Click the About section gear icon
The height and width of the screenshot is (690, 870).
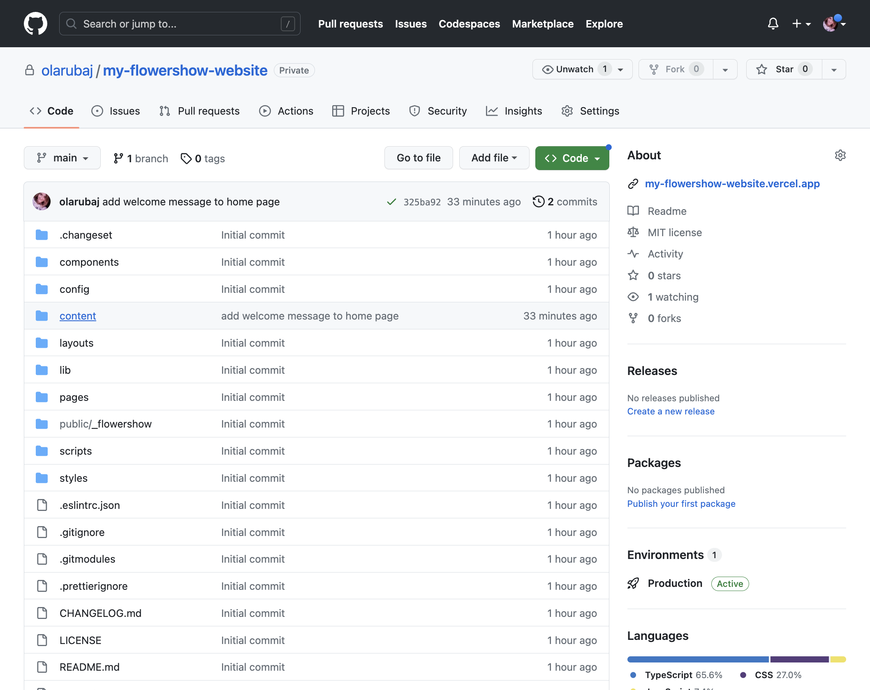pyautogui.click(x=840, y=155)
